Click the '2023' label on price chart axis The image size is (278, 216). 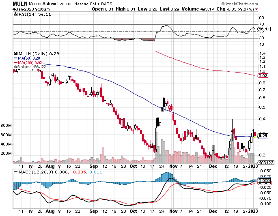pyautogui.click(x=253, y=166)
